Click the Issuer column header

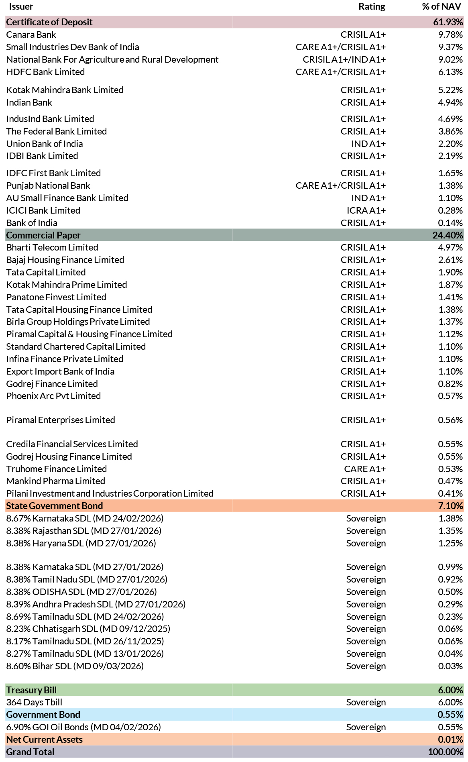pyautogui.click(x=21, y=7)
